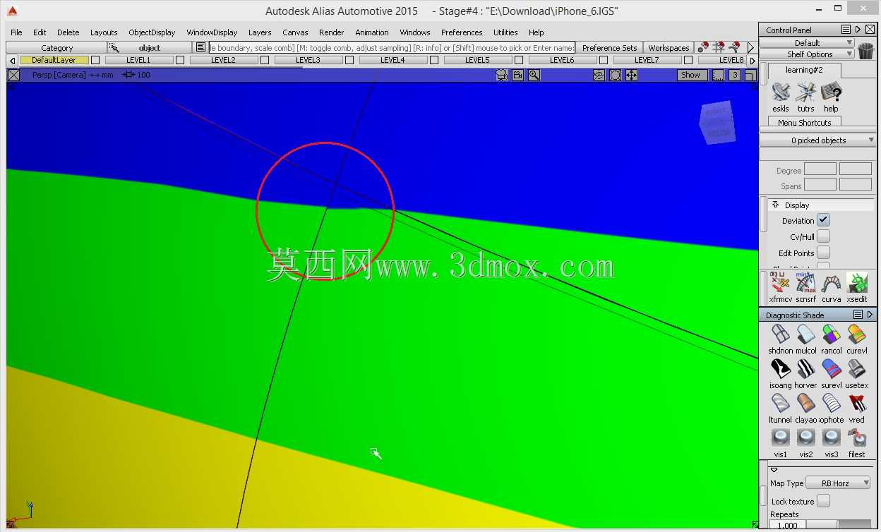This screenshot has height=532, width=881.
Task: Click the shelf trash can icon
Action: click(x=865, y=49)
